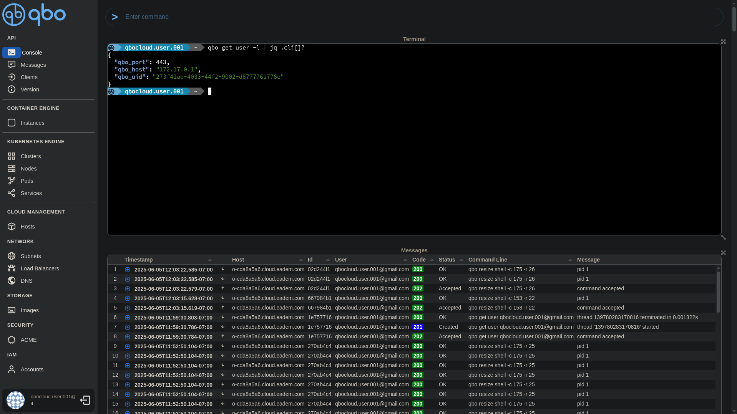The image size is (737, 414).
Task: Log out using the logout icon
Action: 85,400
